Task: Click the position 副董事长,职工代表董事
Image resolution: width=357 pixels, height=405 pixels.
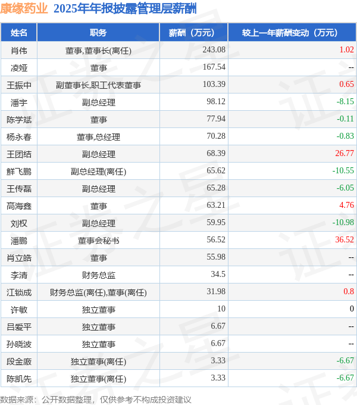Action: [x=98, y=85]
